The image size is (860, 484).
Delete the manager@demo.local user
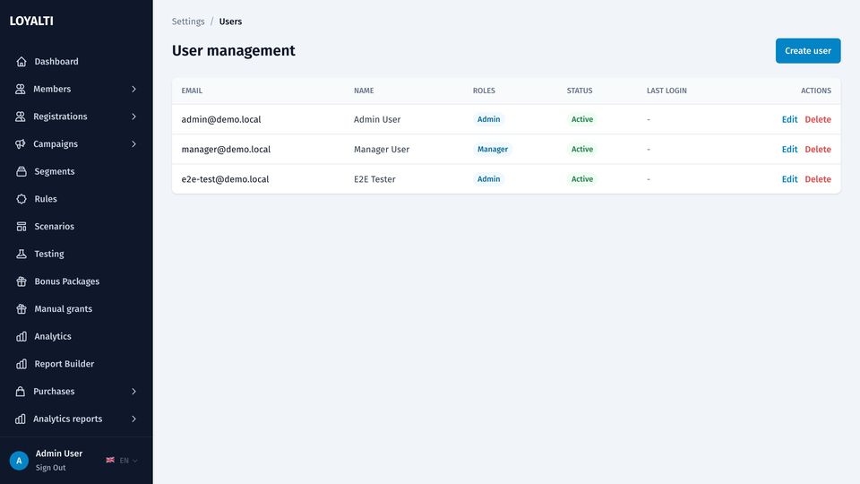(818, 150)
